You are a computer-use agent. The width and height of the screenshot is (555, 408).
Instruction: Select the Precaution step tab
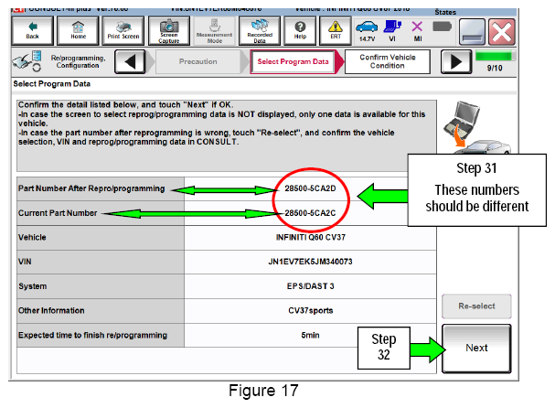tap(197, 61)
